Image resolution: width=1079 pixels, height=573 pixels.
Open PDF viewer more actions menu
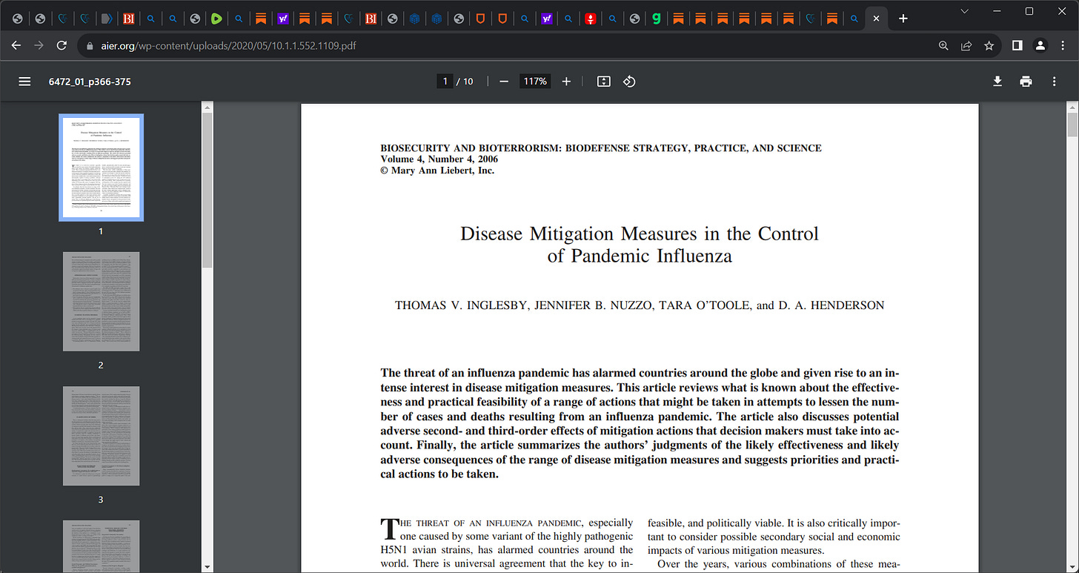1054,82
